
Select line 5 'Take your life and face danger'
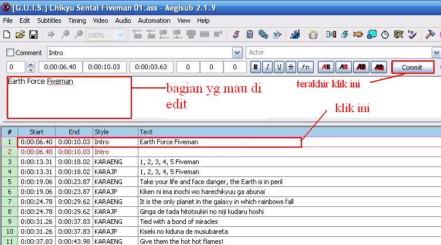[220, 182]
